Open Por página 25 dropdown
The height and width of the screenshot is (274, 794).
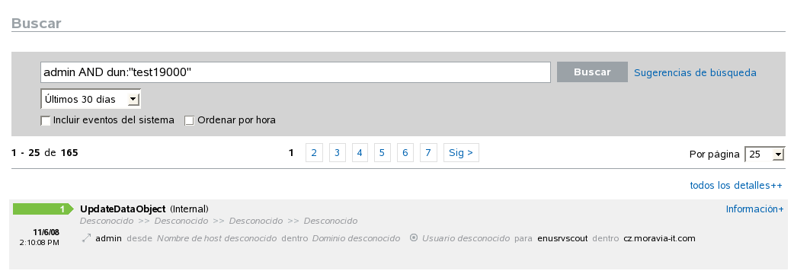click(764, 155)
